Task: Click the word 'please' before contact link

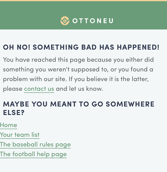Action: click(13, 89)
